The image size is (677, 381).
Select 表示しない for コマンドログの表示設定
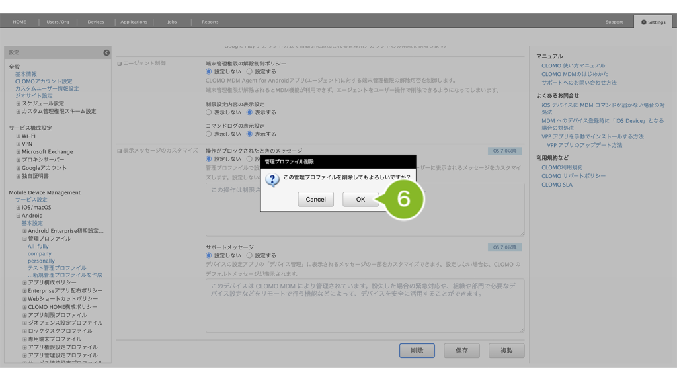pyautogui.click(x=209, y=134)
